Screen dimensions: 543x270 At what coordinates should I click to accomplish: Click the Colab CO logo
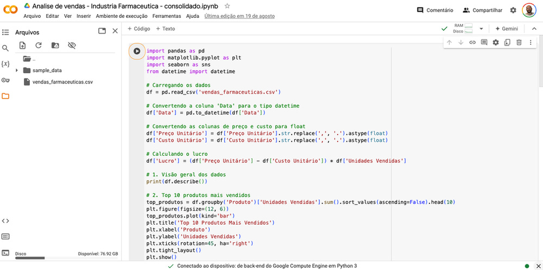[10, 10]
